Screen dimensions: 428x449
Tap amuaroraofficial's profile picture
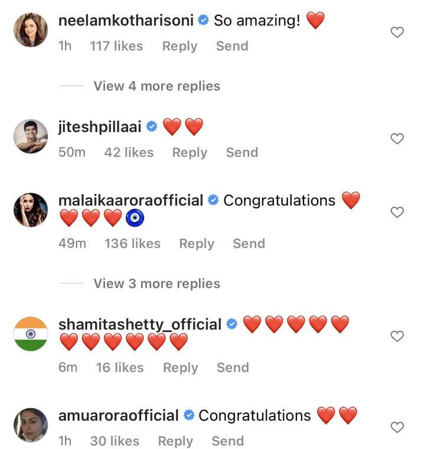tap(31, 425)
